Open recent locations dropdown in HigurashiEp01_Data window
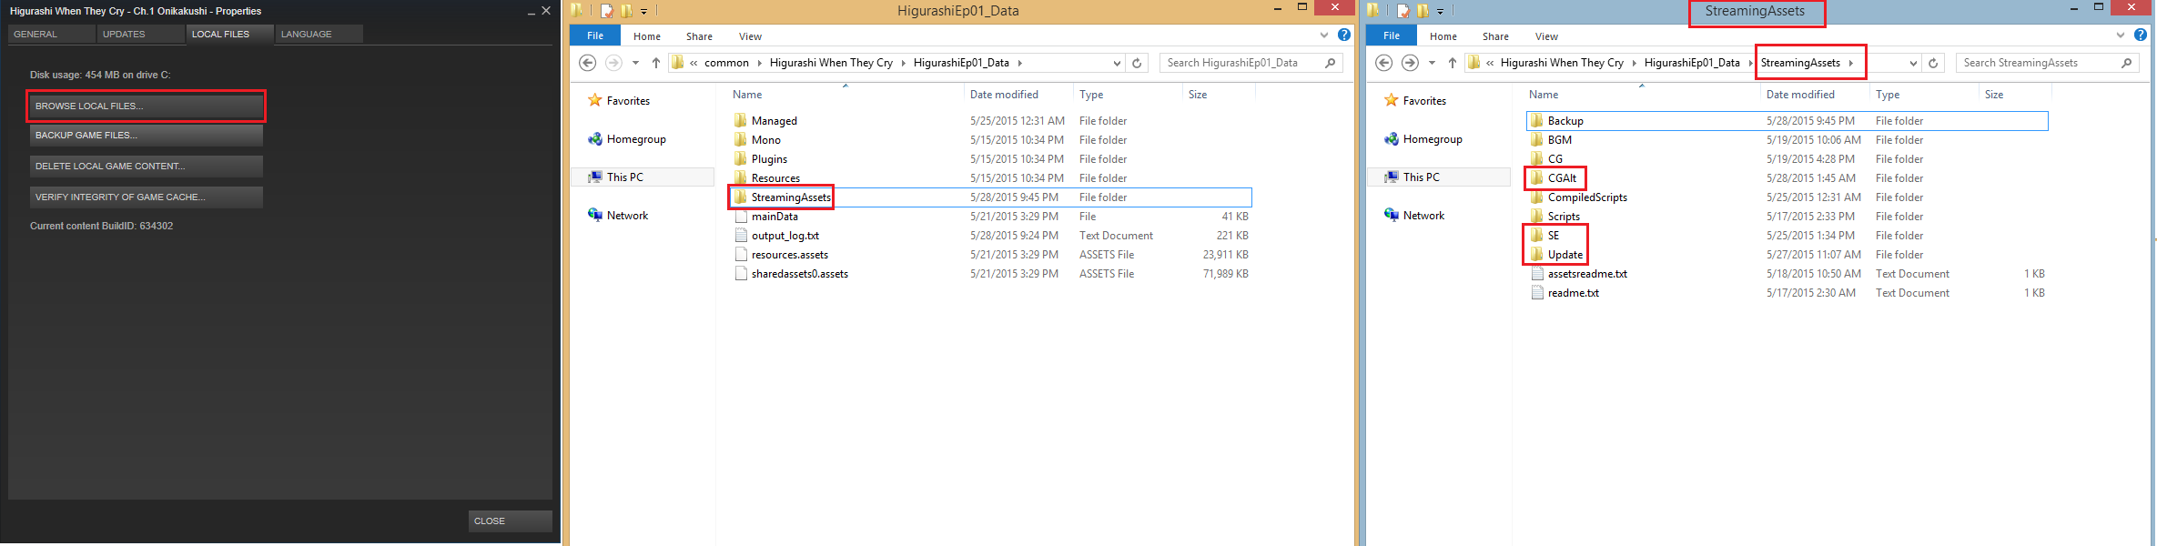Image resolution: width=2157 pixels, height=546 pixels. [635, 63]
